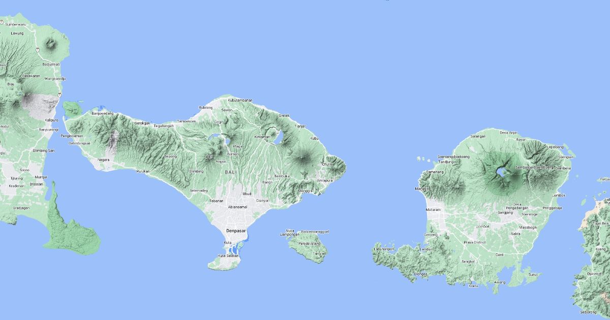This screenshot has height=320, width=610.
Task: Select the Sembaloenboembeng label
Action: [x=534, y=167]
